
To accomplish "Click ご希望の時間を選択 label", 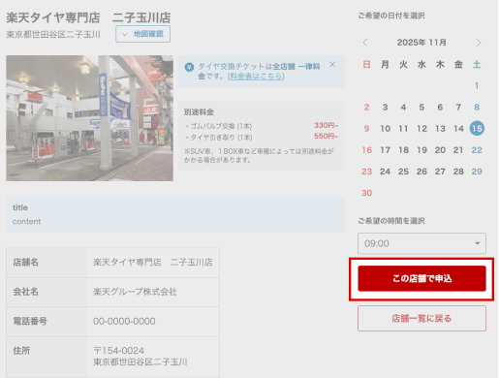I will tap(391, 221).
